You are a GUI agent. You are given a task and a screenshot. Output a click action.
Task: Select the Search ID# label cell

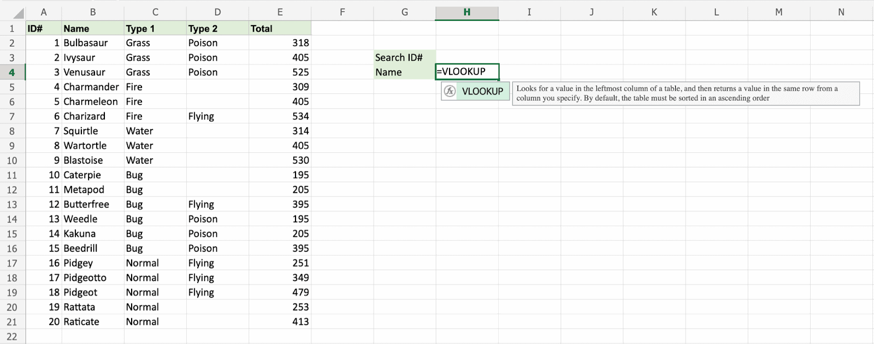pos(404,57)
